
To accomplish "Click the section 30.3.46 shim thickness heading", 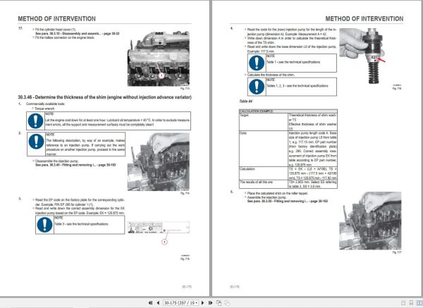I will tap(104, 97).
